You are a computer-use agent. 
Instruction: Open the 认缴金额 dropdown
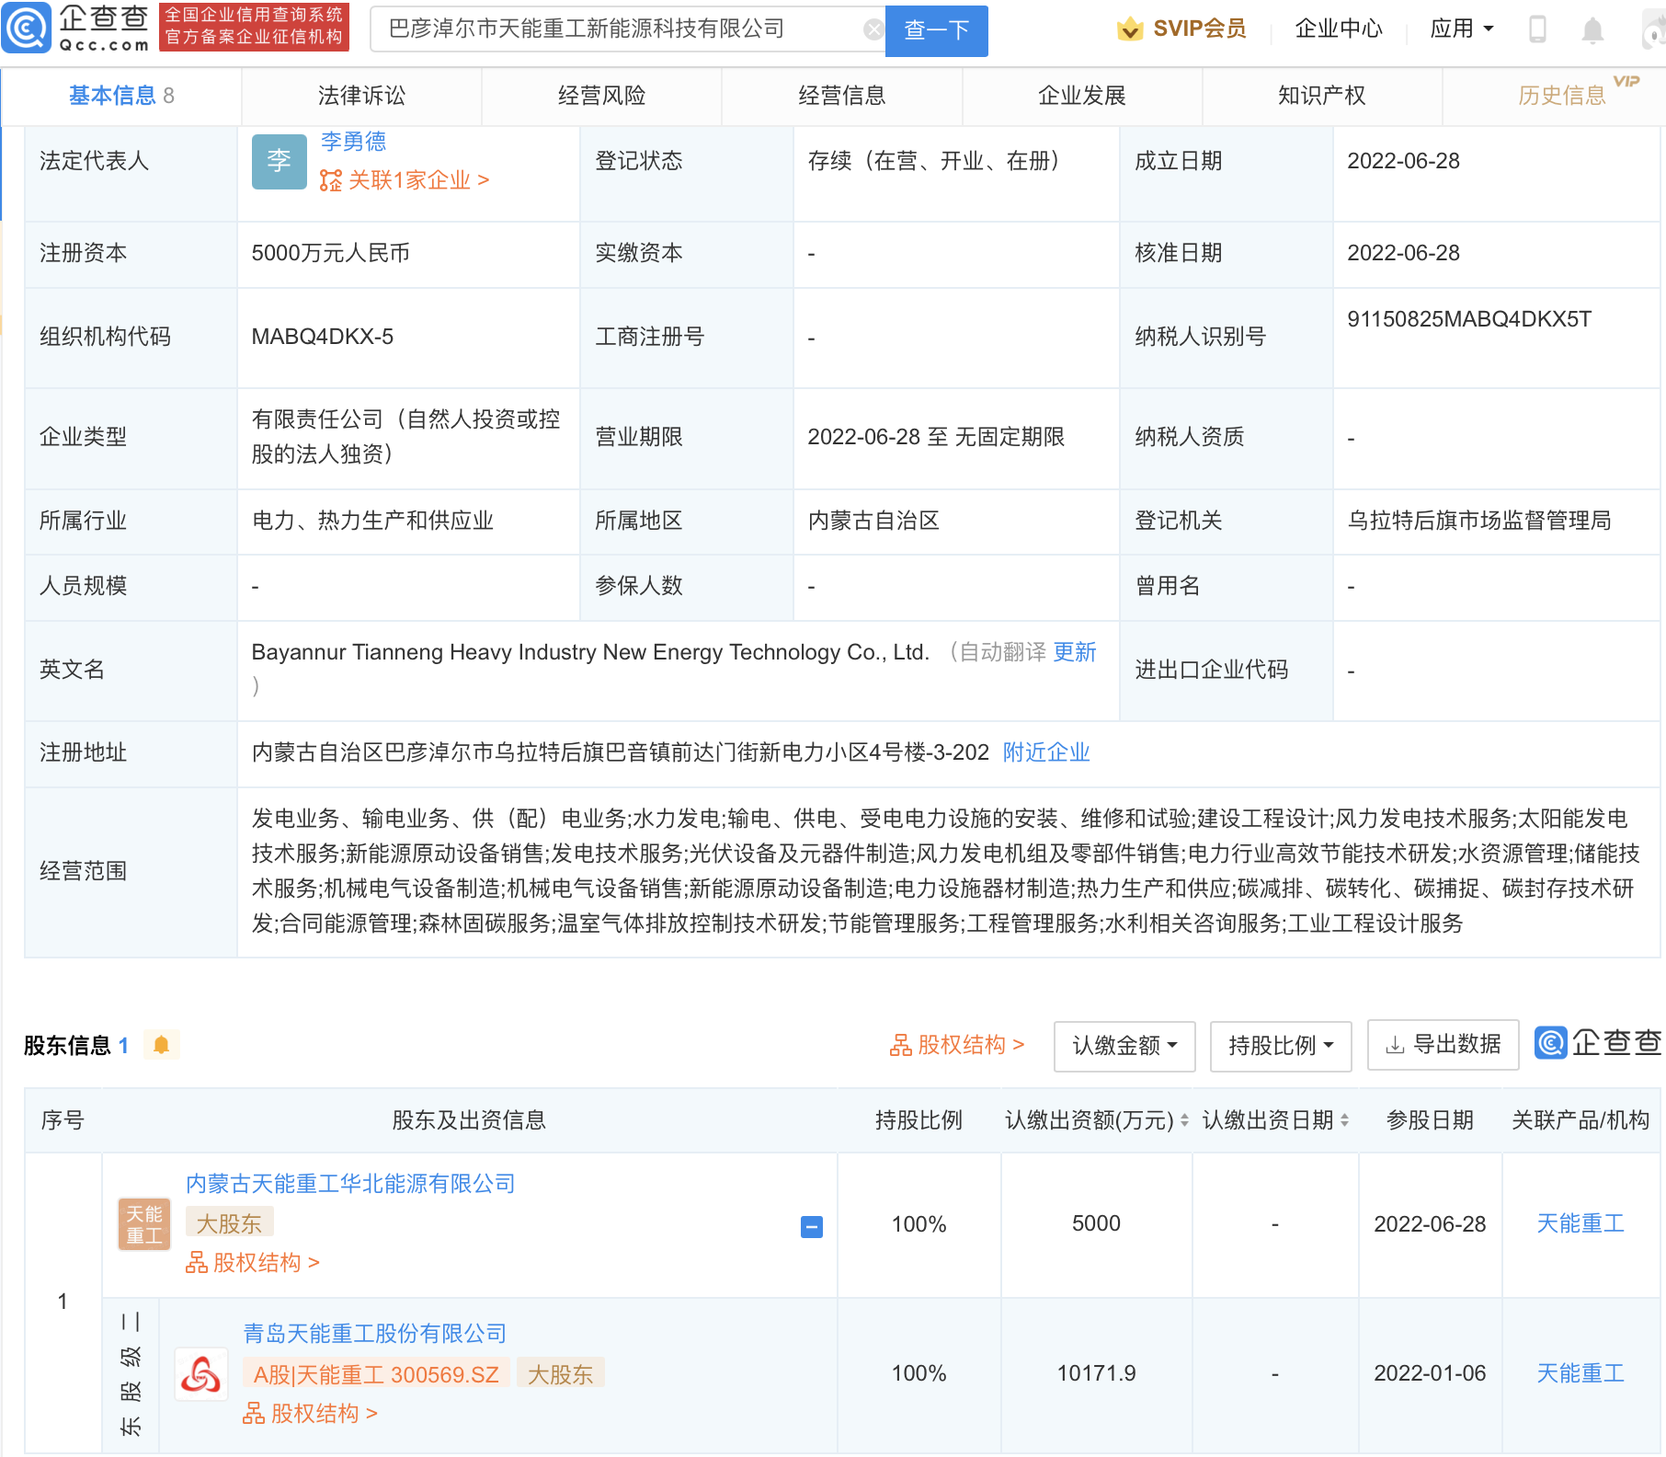[1124, 1046]
